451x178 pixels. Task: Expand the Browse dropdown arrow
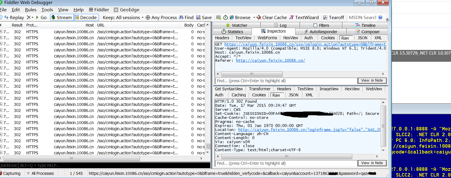tap(254, 18)
